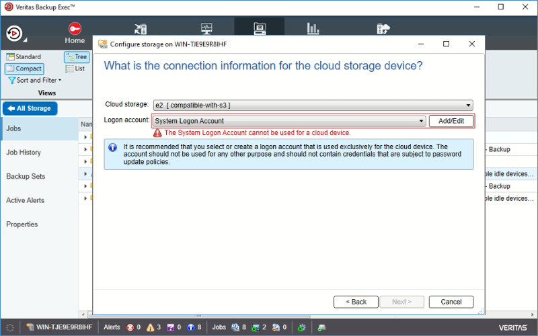The width and height of the screenshot is (538, 336).
Task: Click the horizontal scrollbar right arrow
Action: coord(533,314)
